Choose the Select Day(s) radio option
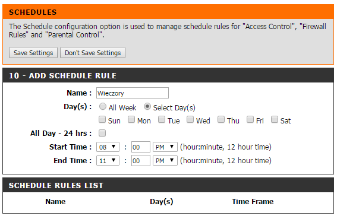The image size is (337, 216). click(147, 106)
